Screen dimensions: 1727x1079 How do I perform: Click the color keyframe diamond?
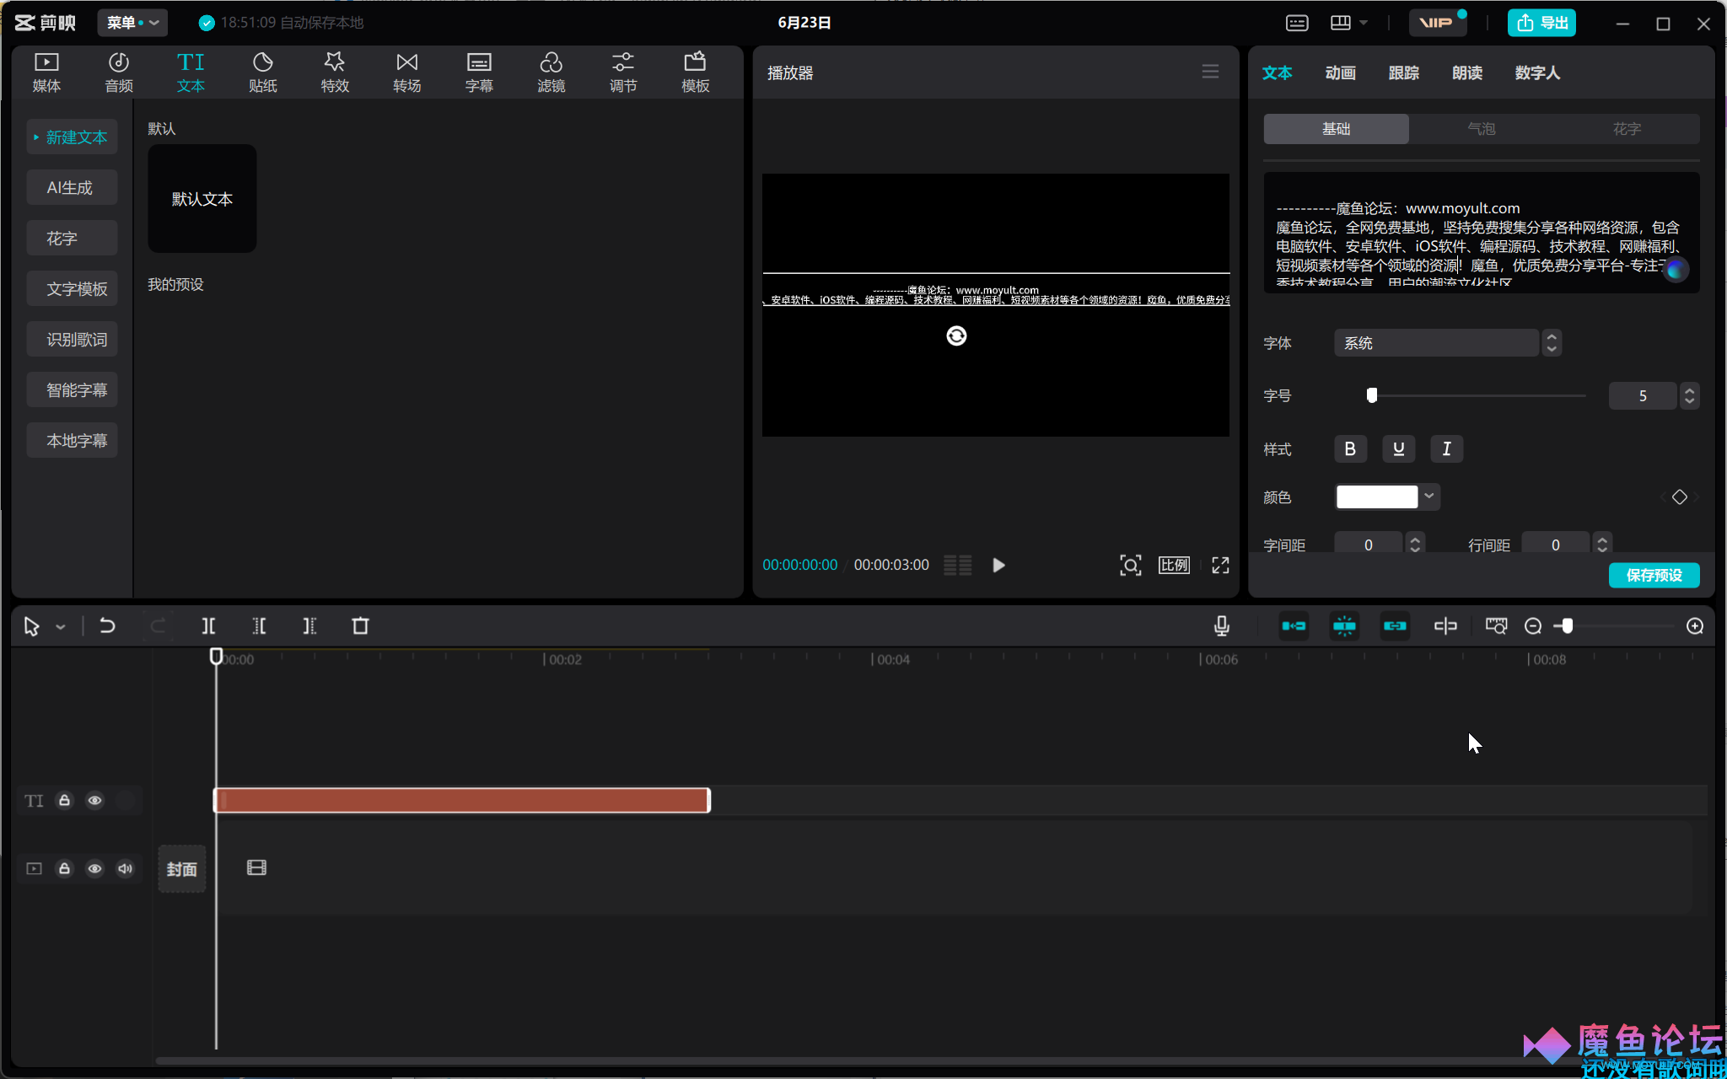[x=1679, y=497]
